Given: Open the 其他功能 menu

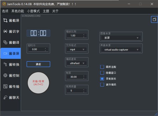Looking at the screenshot, I should [18, 11].
